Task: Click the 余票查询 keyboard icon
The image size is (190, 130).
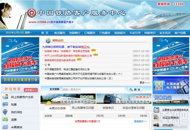Action: coord(5,127)
